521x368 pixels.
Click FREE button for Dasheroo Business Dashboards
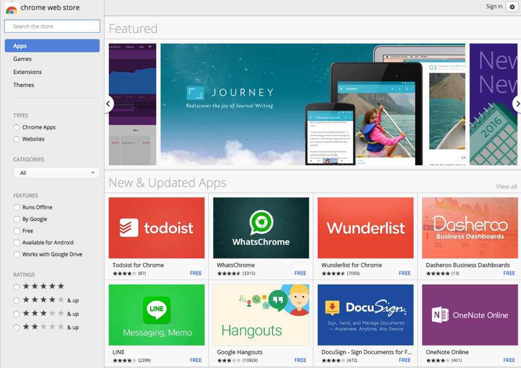pos(509,273)
